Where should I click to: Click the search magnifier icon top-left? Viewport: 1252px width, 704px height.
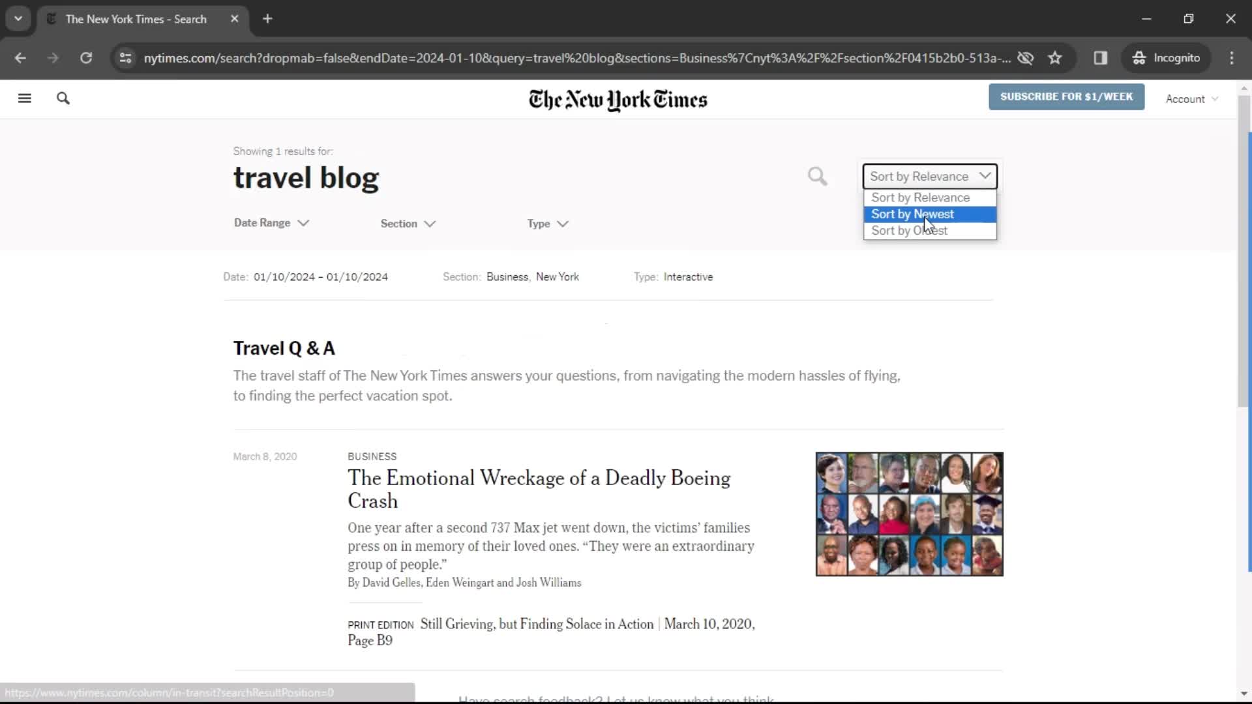(63, 98)
